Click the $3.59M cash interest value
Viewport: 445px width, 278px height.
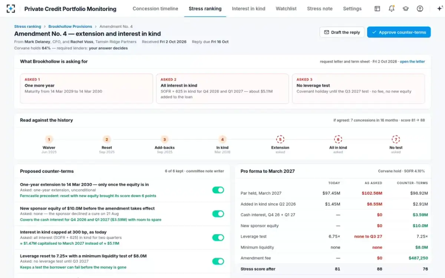coord(421,215)
